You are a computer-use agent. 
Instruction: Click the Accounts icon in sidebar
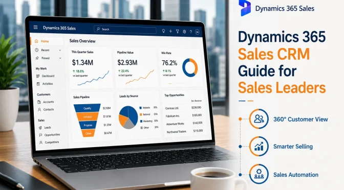click(x=39, y=102)
